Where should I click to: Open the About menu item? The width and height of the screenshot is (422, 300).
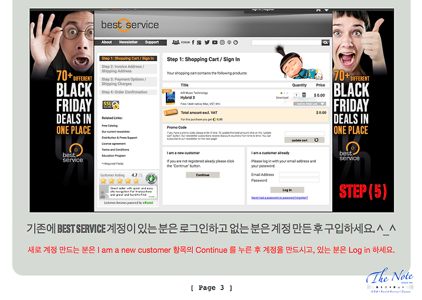pyautogui.click(x=107, y=42)
